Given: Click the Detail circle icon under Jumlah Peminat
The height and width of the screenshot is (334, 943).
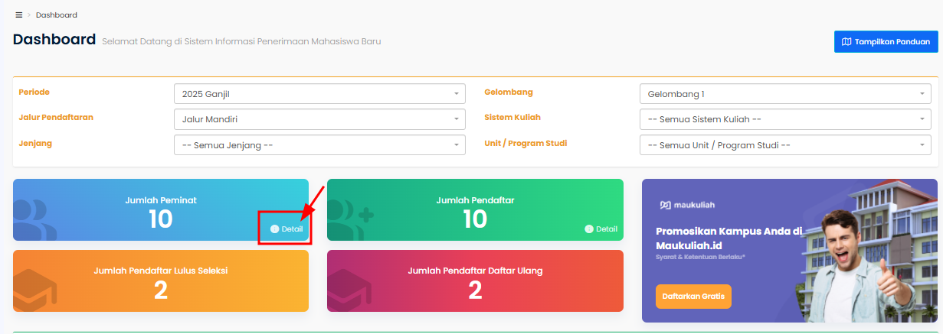Looking at the screenshot, I should (274, 229).
